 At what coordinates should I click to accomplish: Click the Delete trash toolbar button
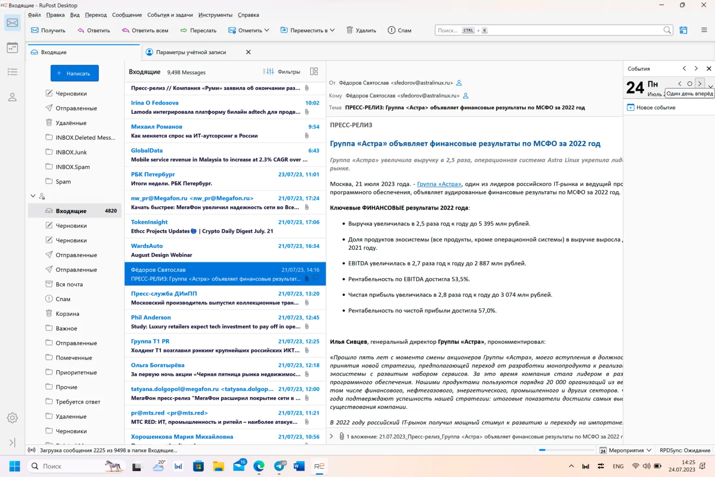click(x=361, y=30)
